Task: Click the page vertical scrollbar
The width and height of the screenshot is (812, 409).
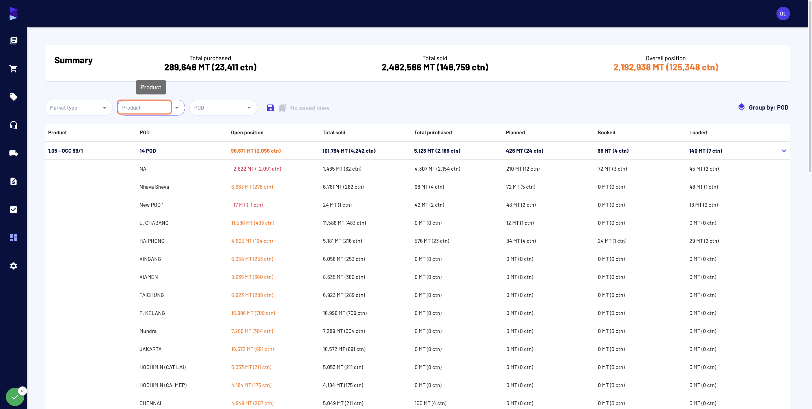Action: [x=810, y=86]
